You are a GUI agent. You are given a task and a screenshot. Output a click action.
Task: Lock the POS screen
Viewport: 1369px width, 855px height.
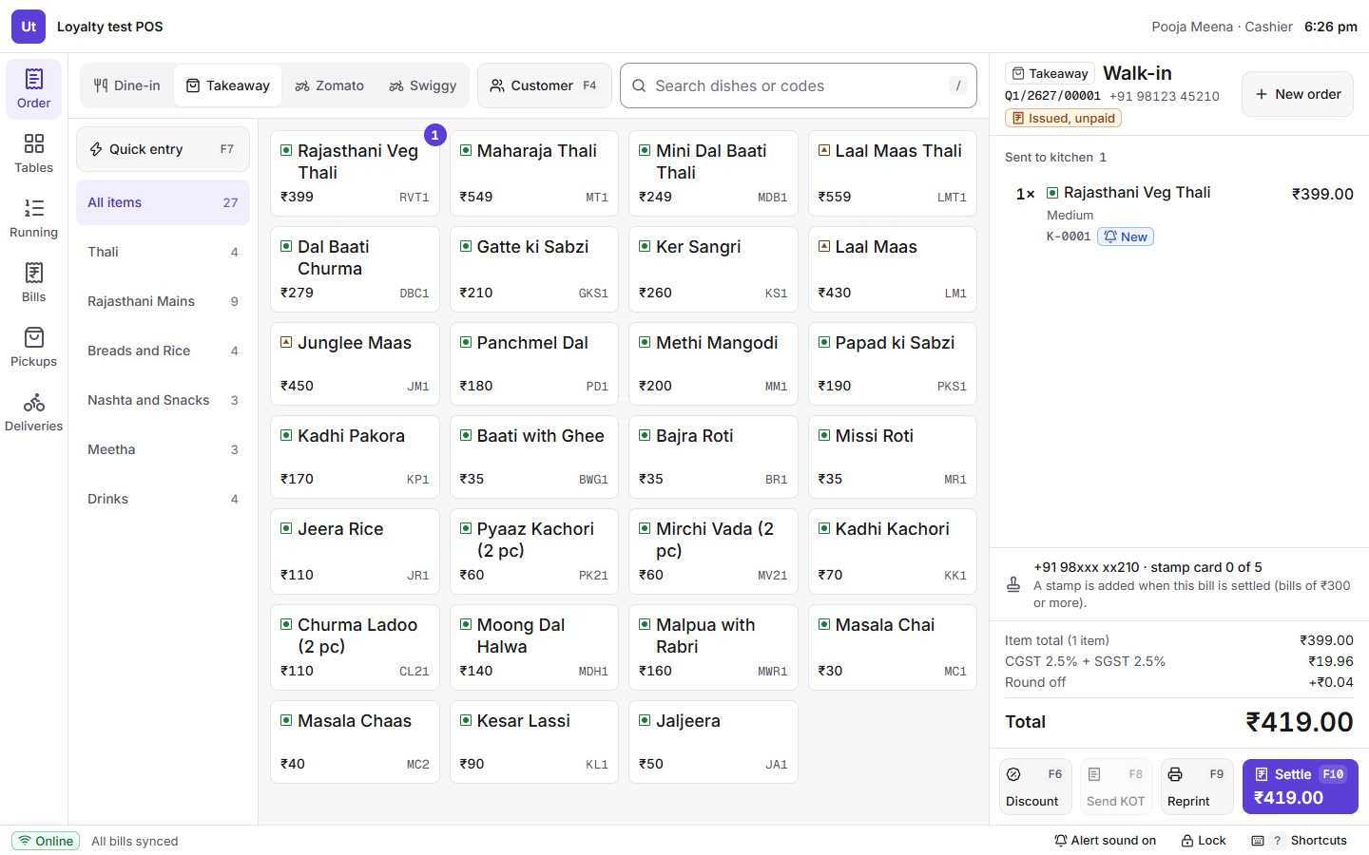tap(1204, 841)
